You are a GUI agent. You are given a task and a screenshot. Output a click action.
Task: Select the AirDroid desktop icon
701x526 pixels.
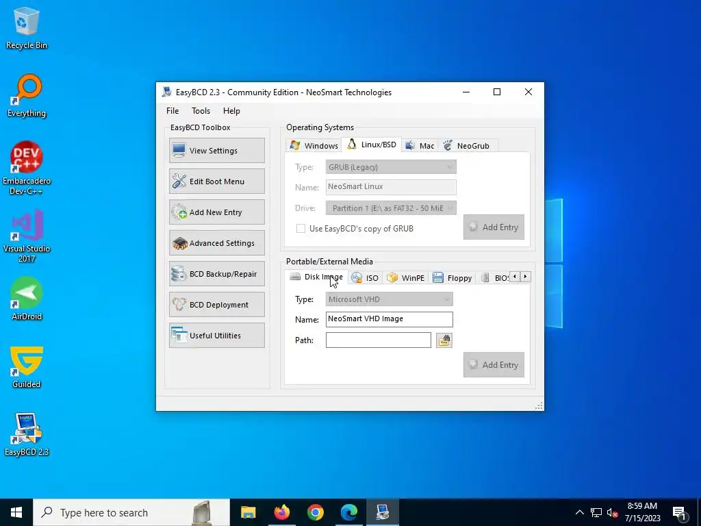[27, 299]
